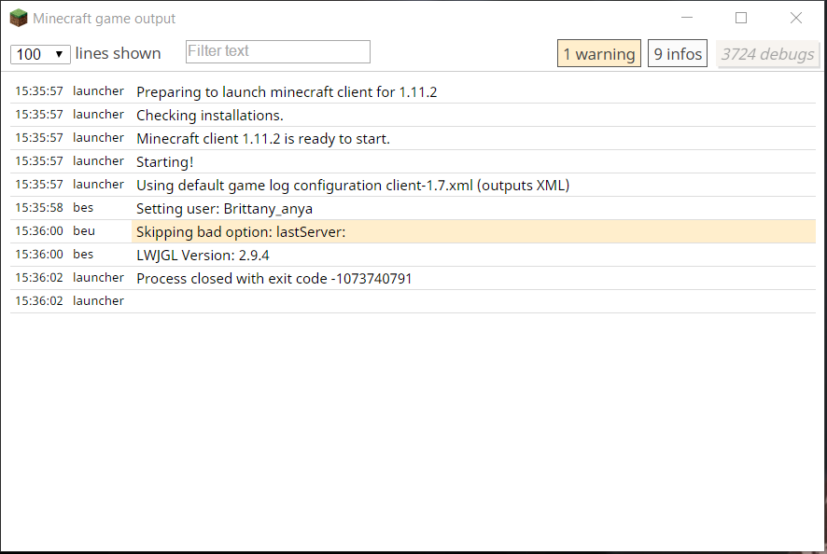Select the 'Starting!' log line
The height and width of the screenshot is (554, 827).
tap(413, 161)
